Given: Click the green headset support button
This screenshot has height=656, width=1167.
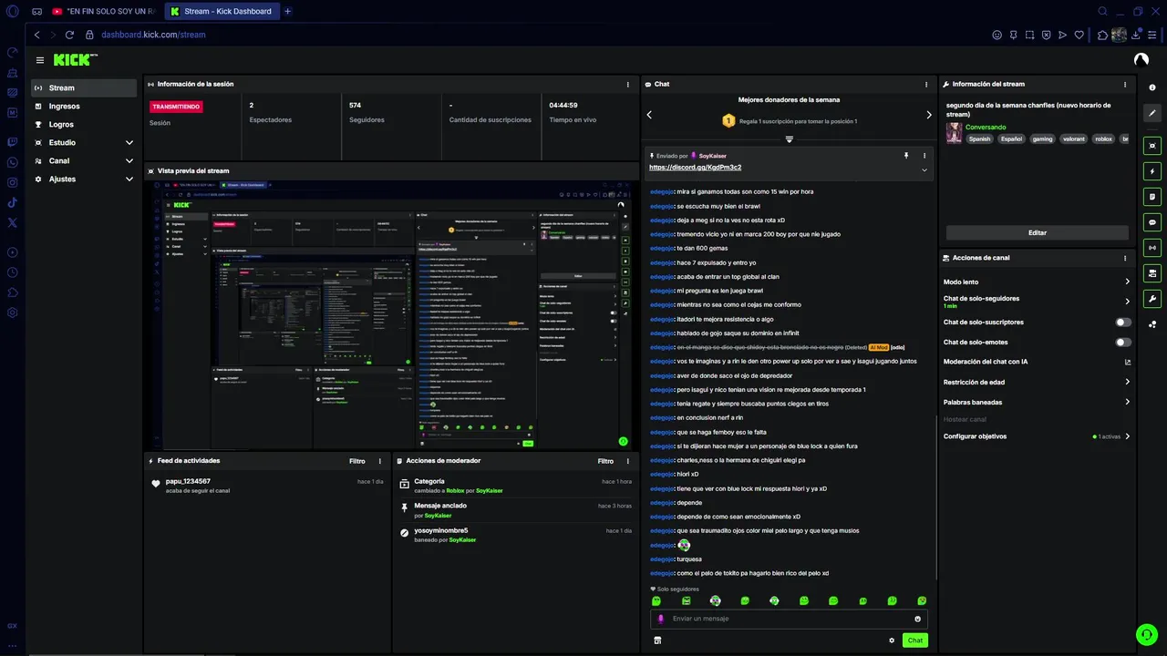Looking at the screenshot, I should 1146,634.
